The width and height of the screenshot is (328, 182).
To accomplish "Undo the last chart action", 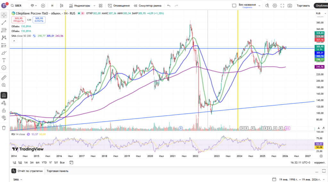I will pos(169,6).
